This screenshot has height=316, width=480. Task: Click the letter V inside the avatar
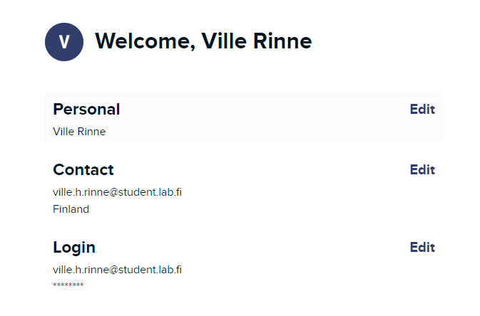[64, 43]
